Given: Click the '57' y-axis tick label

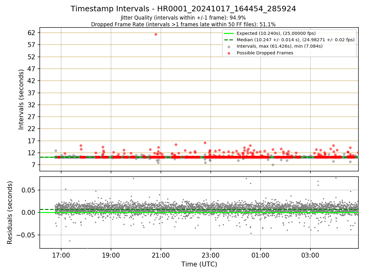Looking at the screenshot, I should [x=32, y=45].
